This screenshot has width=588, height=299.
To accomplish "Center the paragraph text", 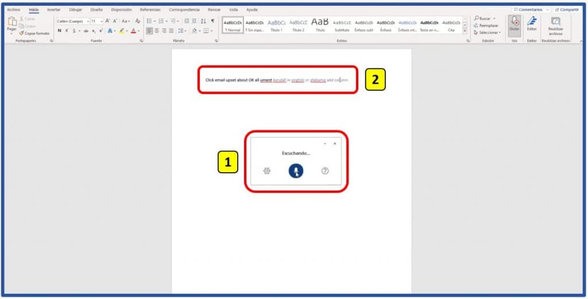I will click(157, 31).
